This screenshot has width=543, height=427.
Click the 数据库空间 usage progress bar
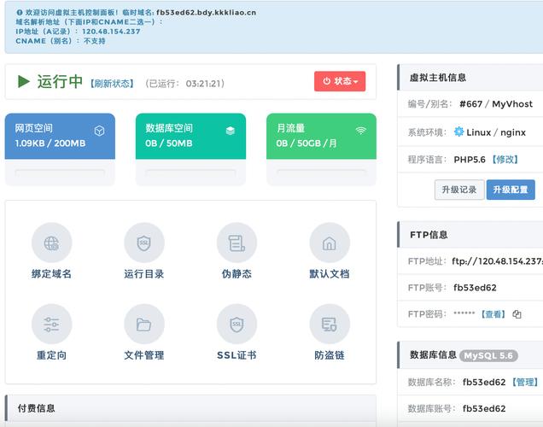tap(190, 173)
